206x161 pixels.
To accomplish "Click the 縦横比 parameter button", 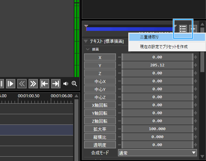I will tap(100, 137).
